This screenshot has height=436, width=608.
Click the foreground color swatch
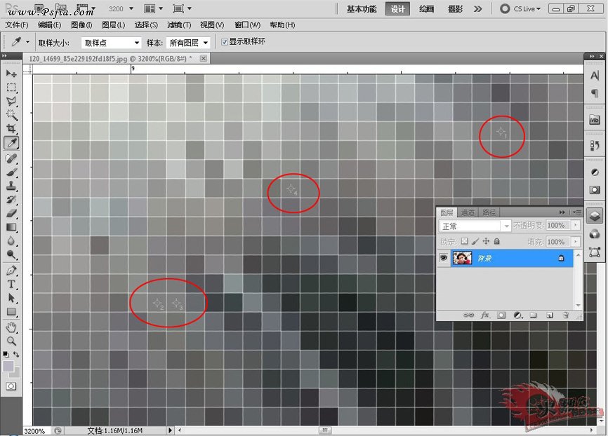click(x=8, y=366)
